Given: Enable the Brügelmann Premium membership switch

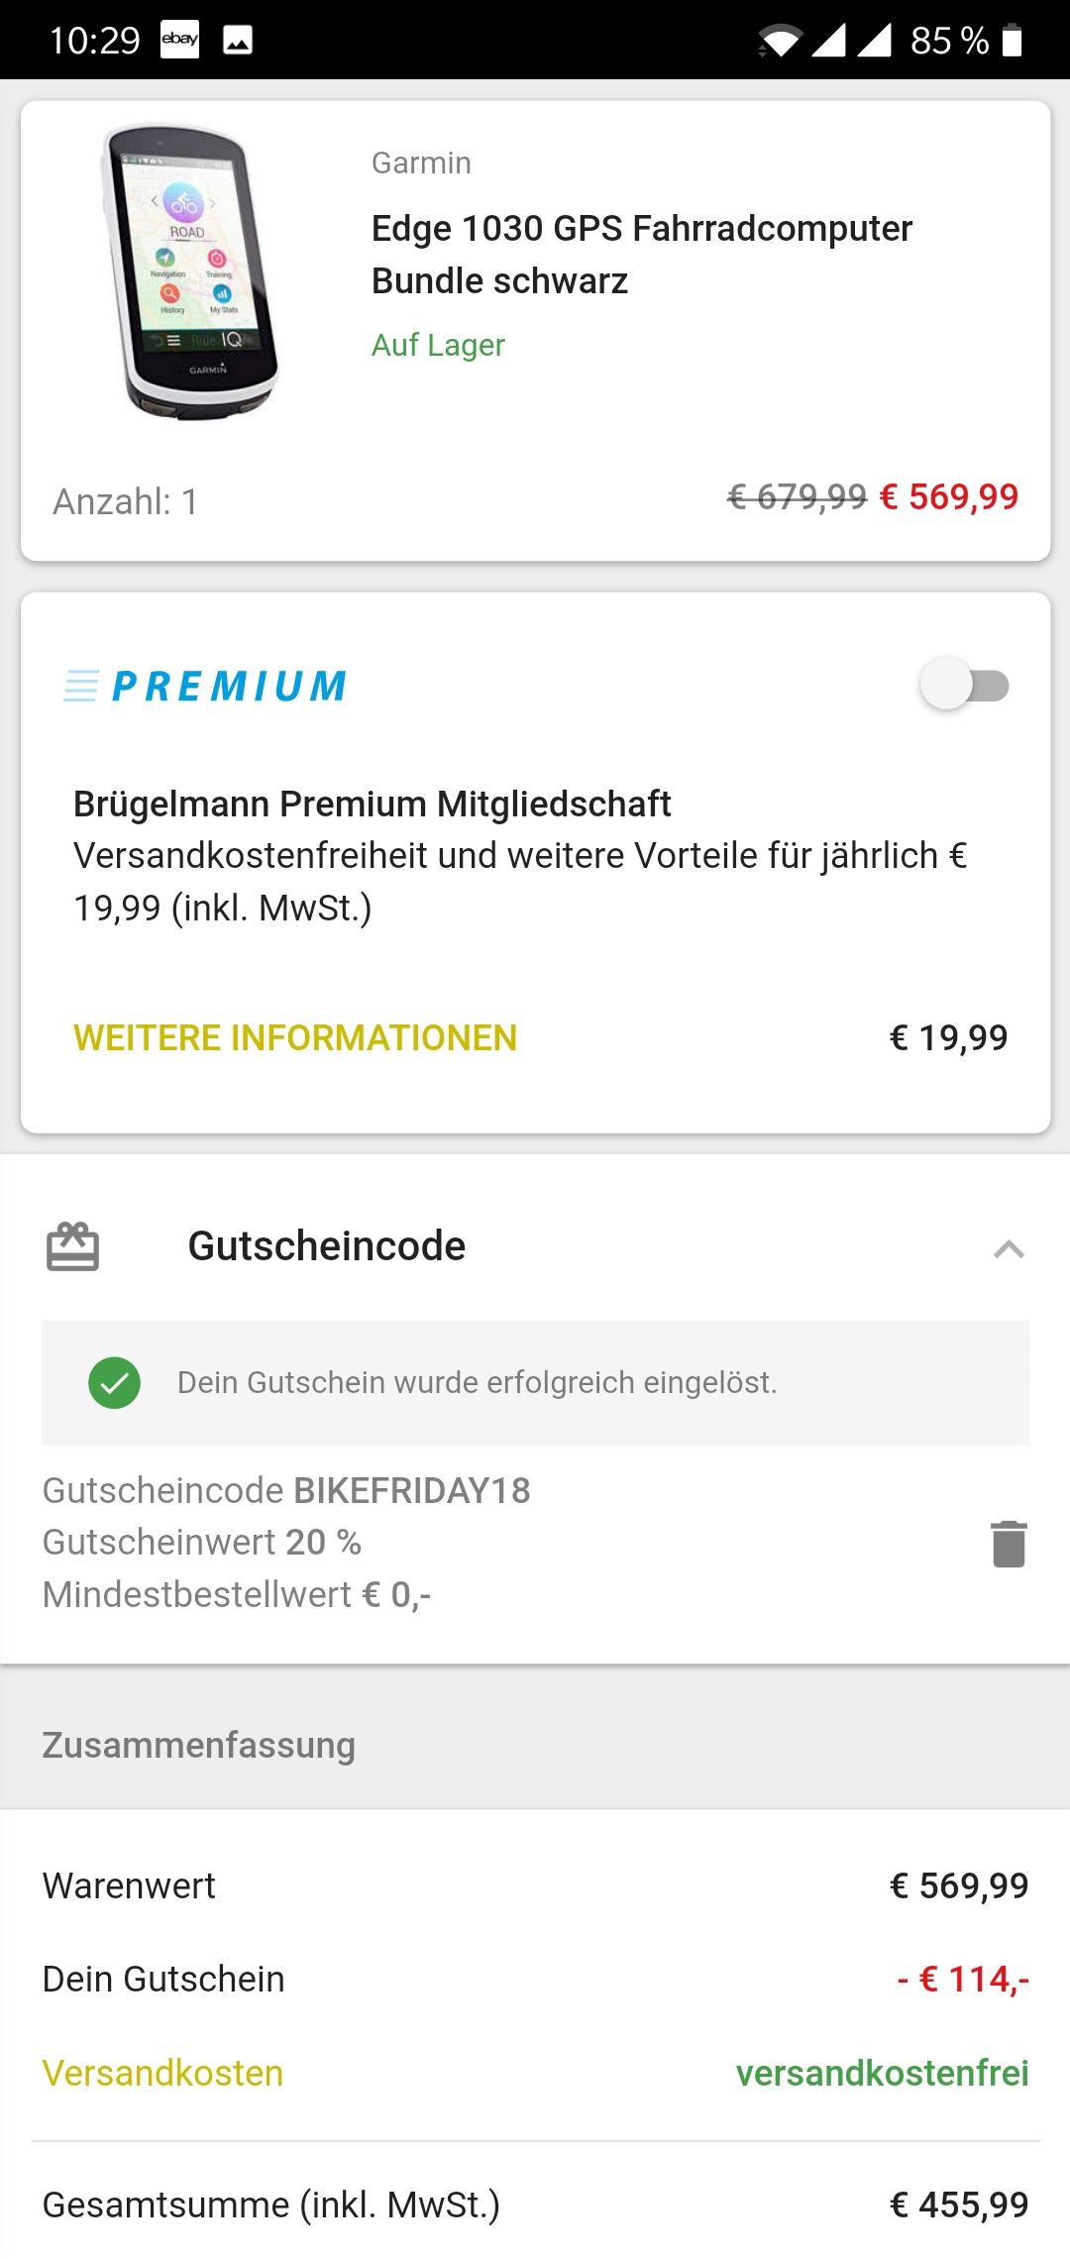Looking at the screenshot, I should point(964,685).
